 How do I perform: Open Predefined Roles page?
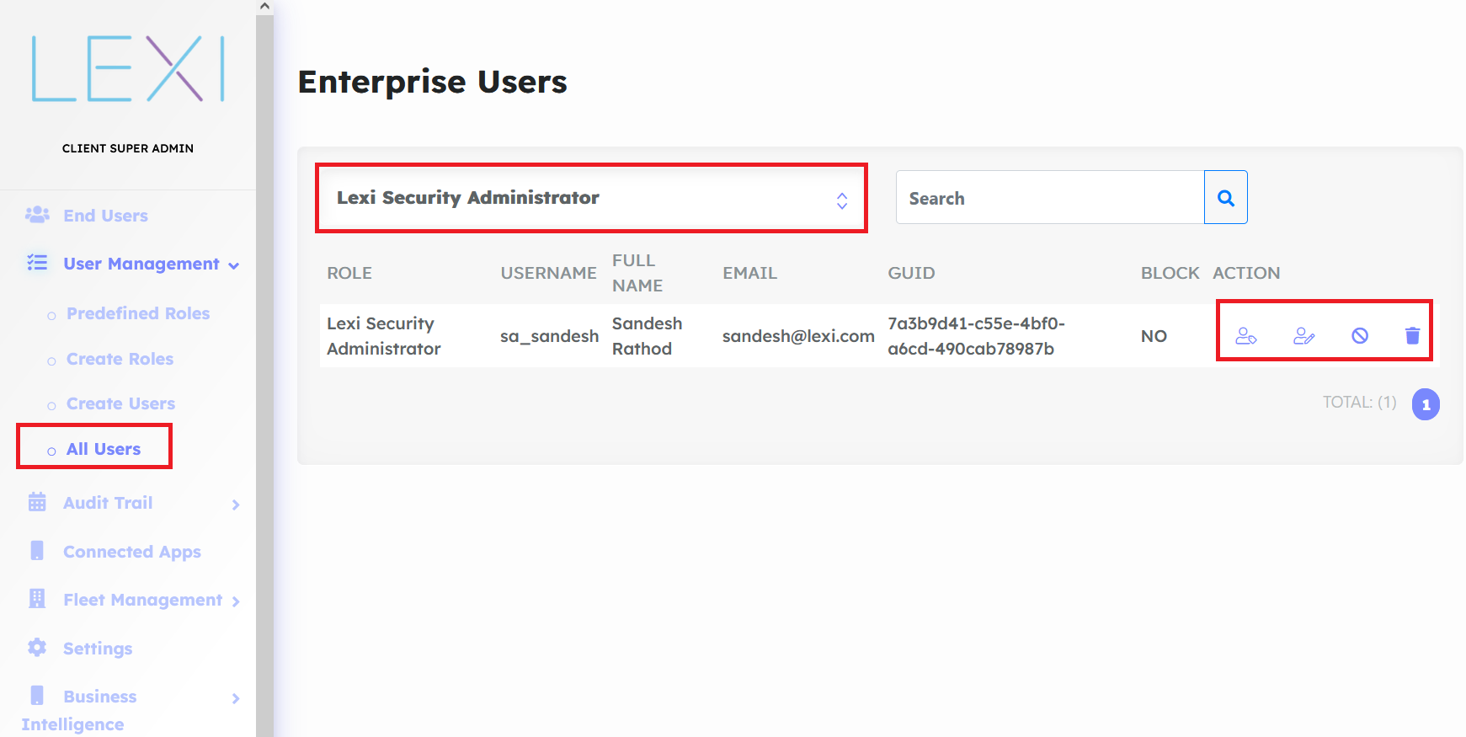(x=138, y=313)
